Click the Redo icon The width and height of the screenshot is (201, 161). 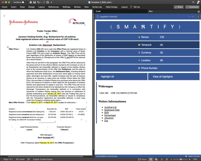coord(44,2)
